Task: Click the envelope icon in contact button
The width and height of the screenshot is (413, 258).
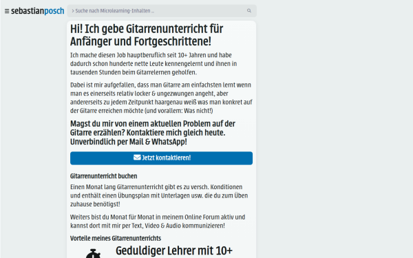Action: coord(137,158)
